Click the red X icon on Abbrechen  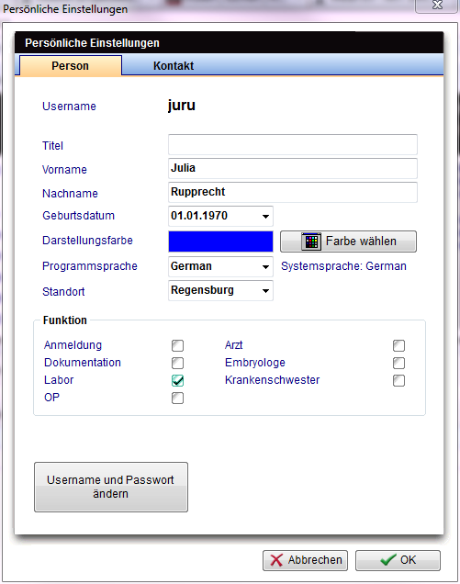(x=276, y=560)
